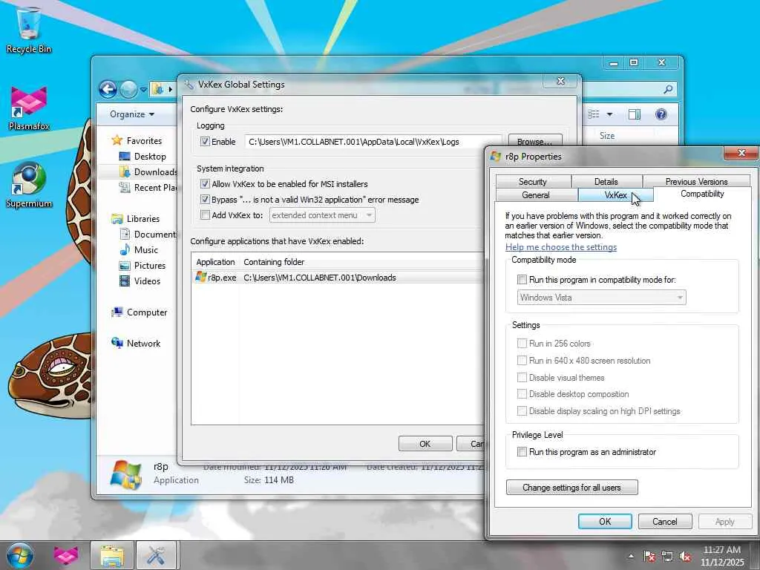The image size is (760, 570).
Task: Click Browse for the log folder
Action: (534, 142)
